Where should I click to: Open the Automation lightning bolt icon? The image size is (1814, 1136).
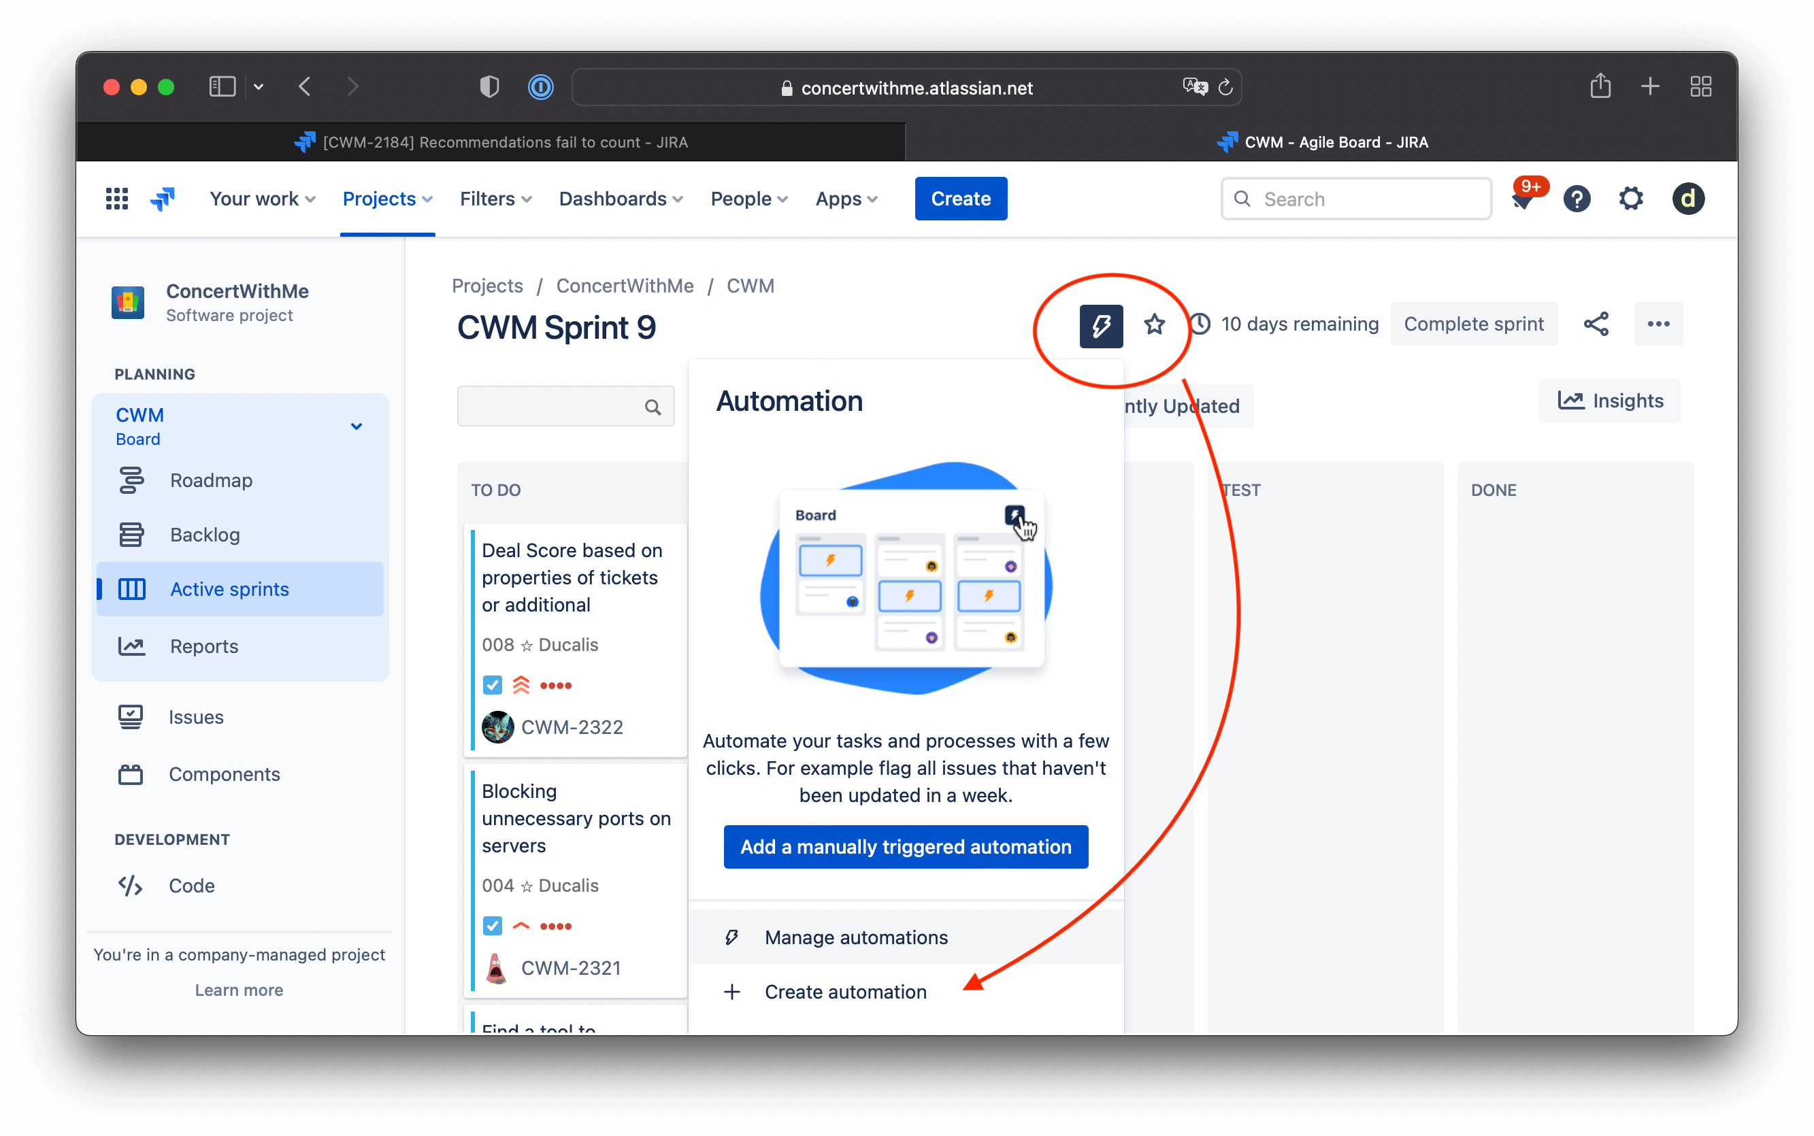click(x=1100, y=324)
